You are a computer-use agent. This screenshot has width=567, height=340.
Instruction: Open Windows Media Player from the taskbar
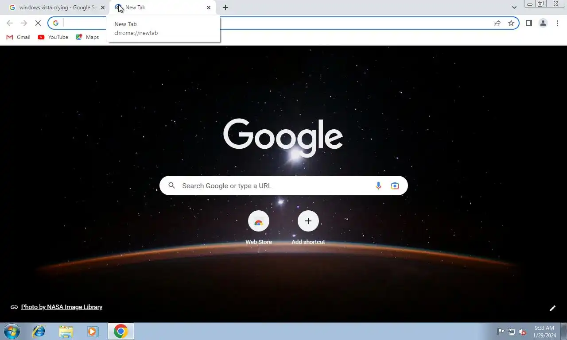point(93,331)
